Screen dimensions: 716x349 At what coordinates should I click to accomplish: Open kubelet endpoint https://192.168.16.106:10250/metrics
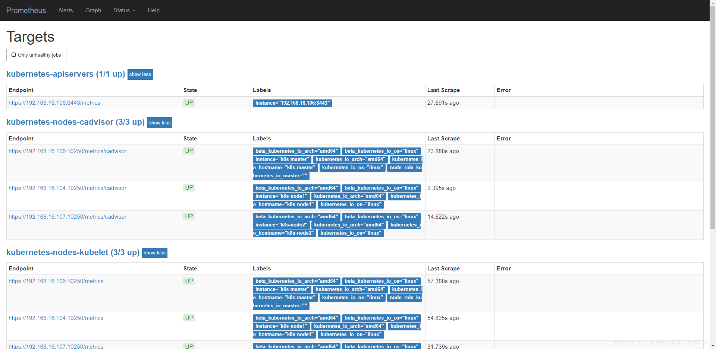[x=56, y=281]
